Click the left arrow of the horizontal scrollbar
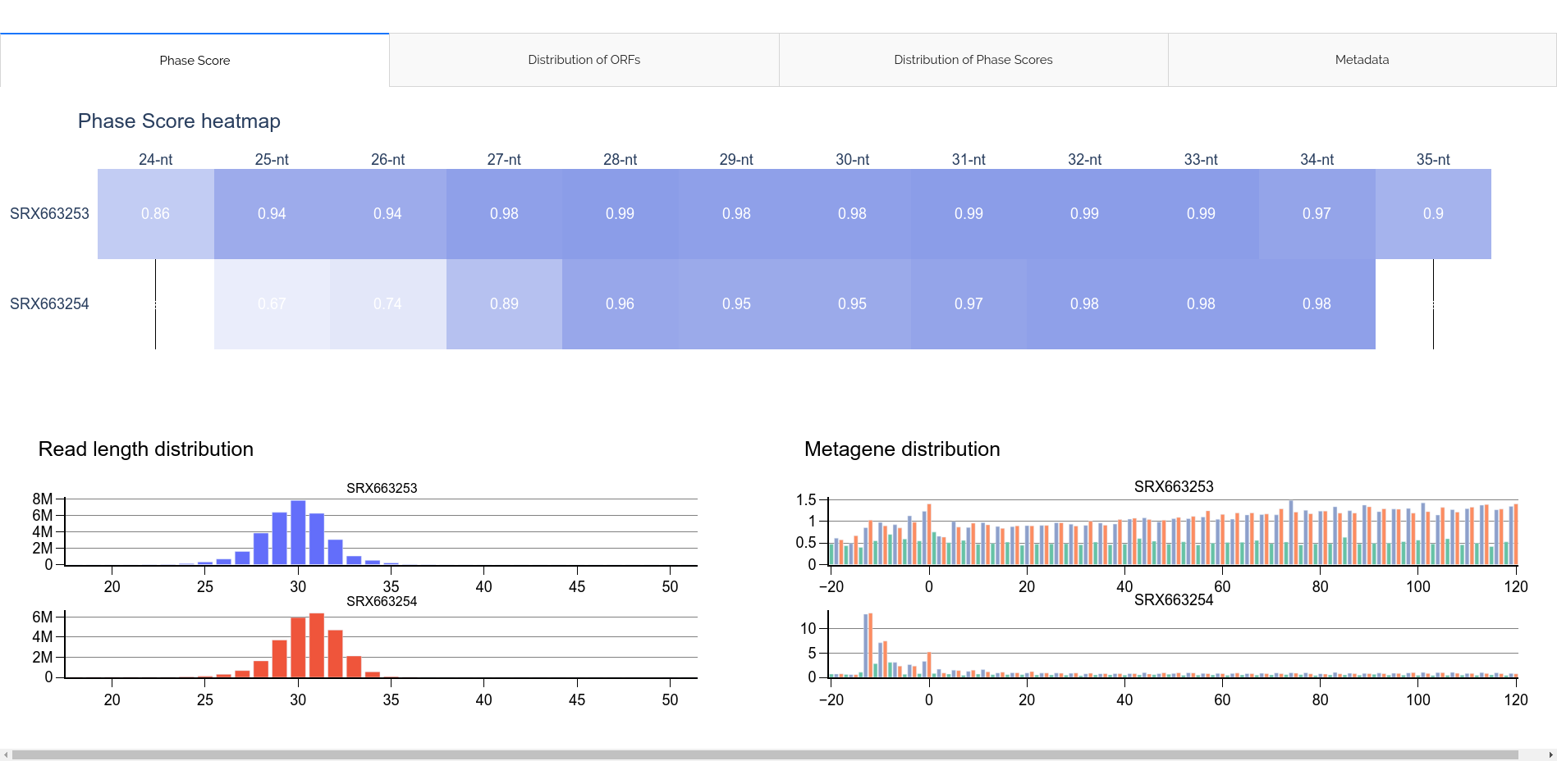This screenshot has height=761, width=1557. [5, 754]
